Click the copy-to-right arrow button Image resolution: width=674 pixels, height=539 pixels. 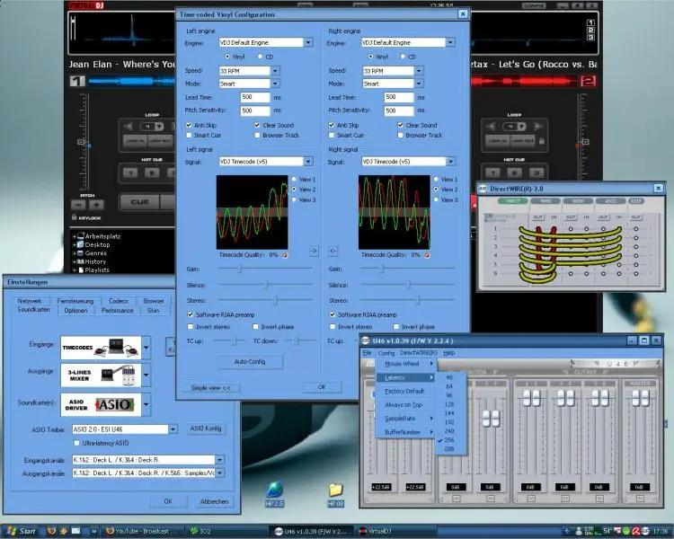point(314,251)
